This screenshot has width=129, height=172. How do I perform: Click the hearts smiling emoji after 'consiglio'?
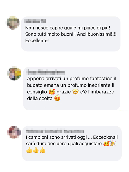tap(52, 92)
